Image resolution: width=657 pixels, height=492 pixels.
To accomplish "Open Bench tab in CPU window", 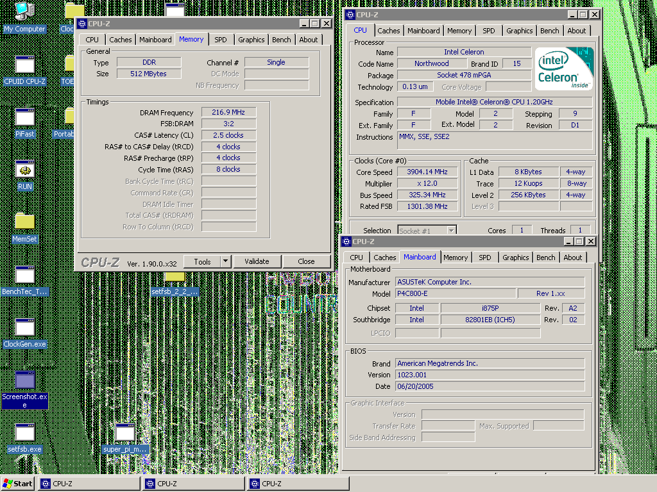I will 549,31.
